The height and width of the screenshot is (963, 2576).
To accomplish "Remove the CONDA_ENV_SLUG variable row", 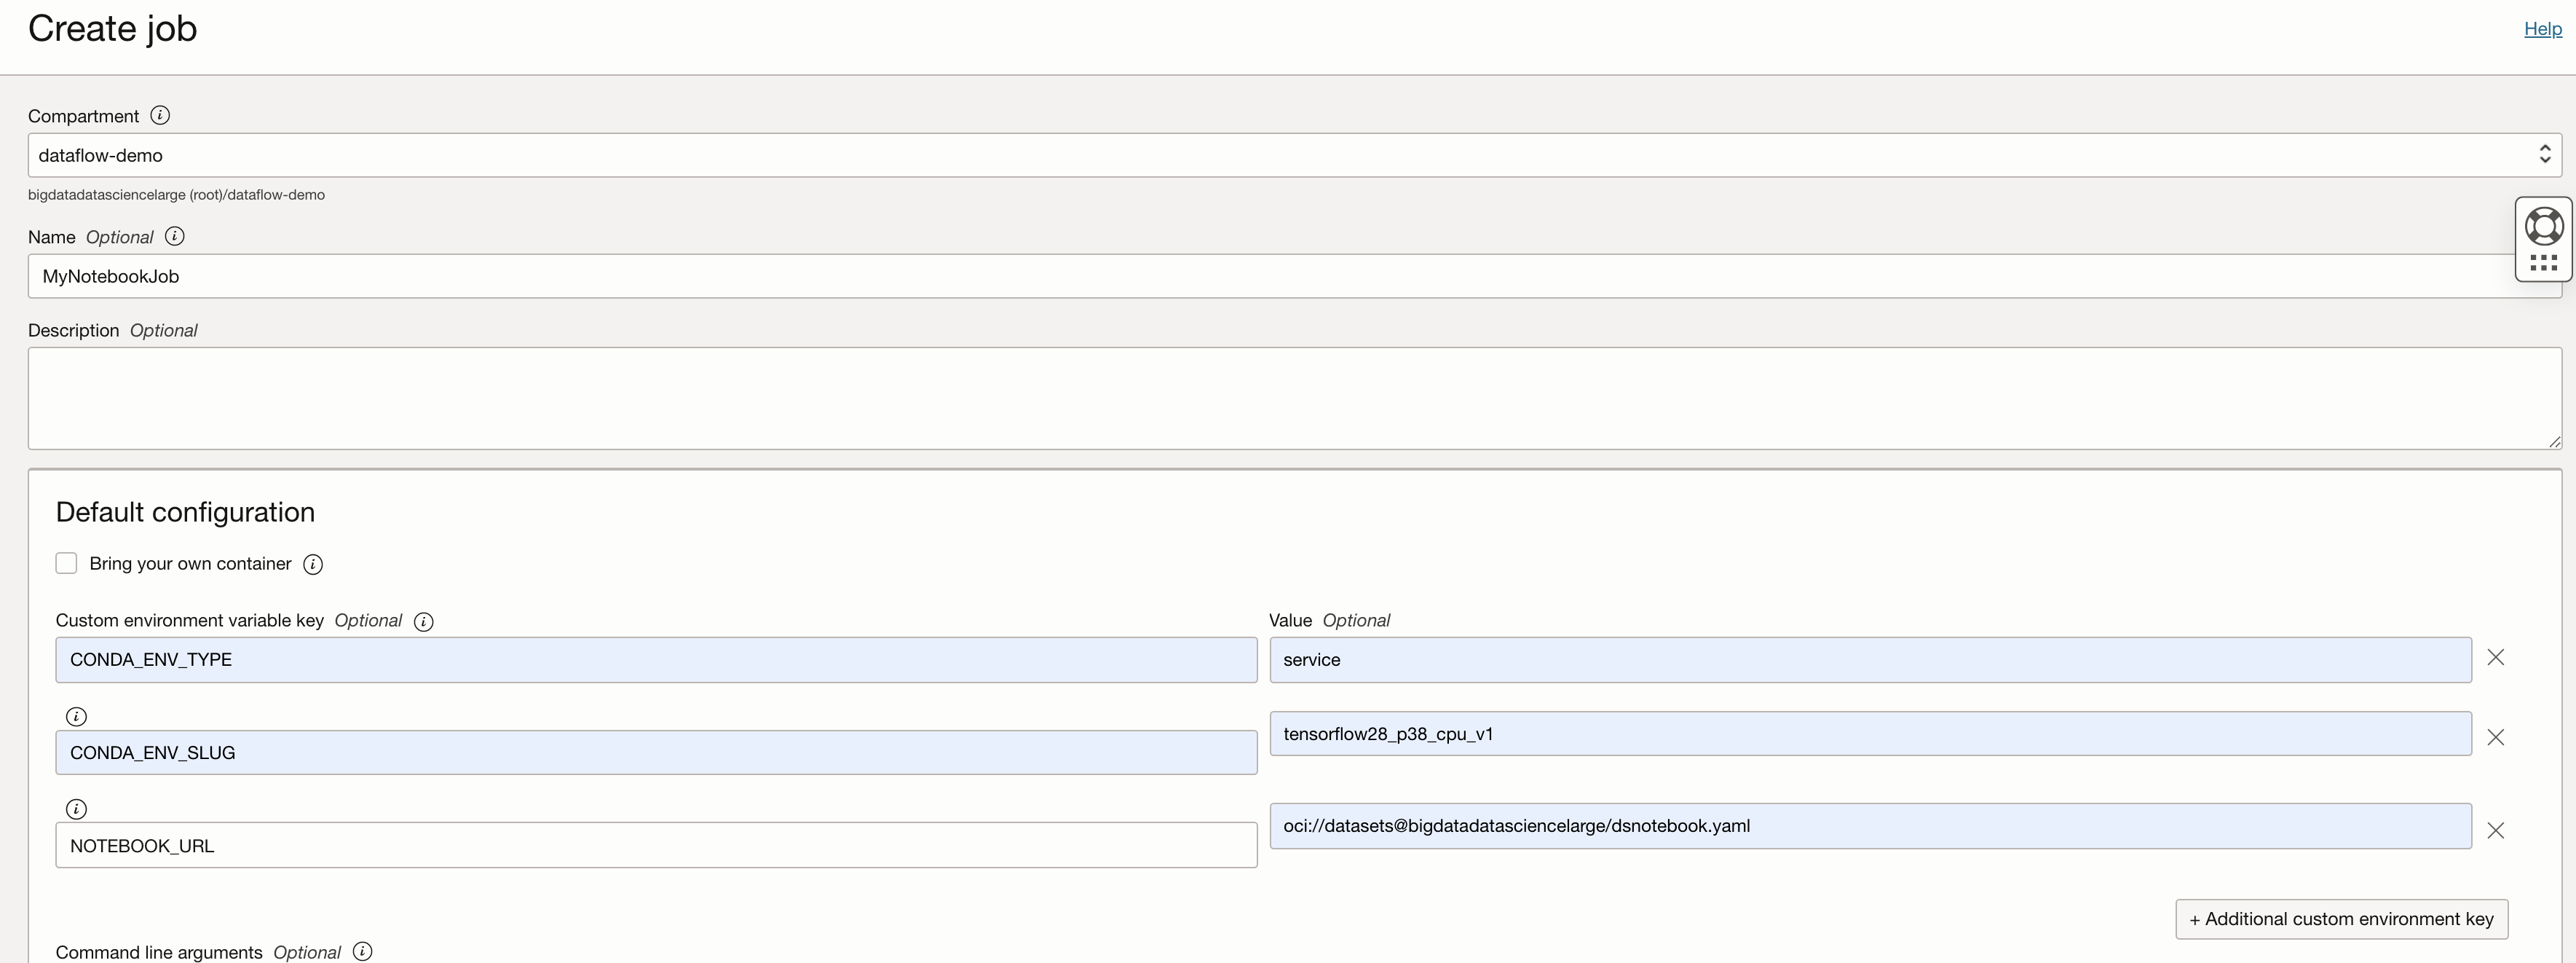I will [2496, 737].
